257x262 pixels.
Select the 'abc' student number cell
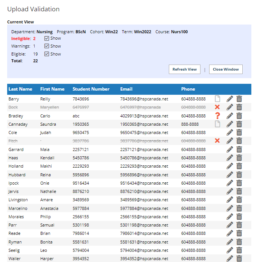tap(76, 116)
